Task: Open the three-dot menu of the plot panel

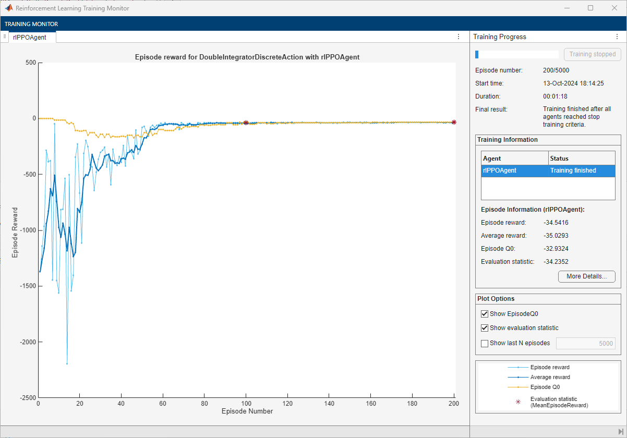Action: tap(458, 37)
